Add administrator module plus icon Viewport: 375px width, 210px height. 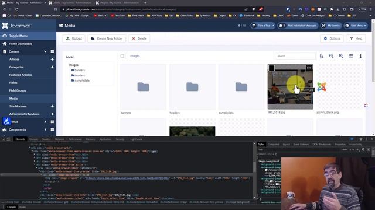[52, 114]
